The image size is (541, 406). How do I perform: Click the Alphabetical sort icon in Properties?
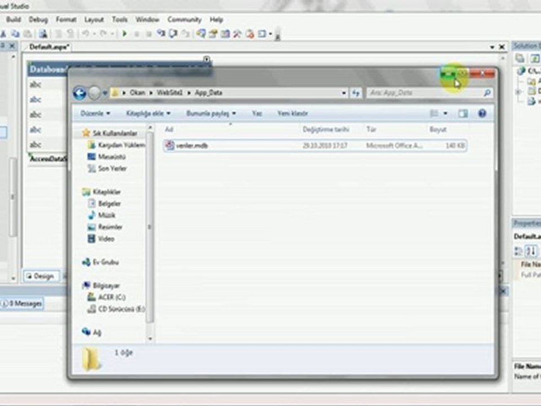coord(531,251)
